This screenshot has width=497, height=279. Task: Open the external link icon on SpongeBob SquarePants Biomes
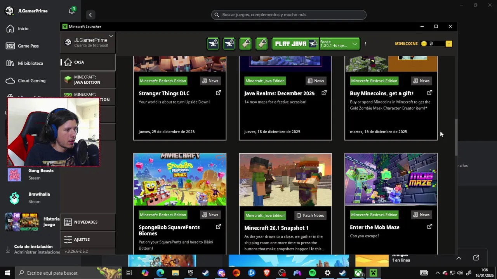(x=219, y=227)
